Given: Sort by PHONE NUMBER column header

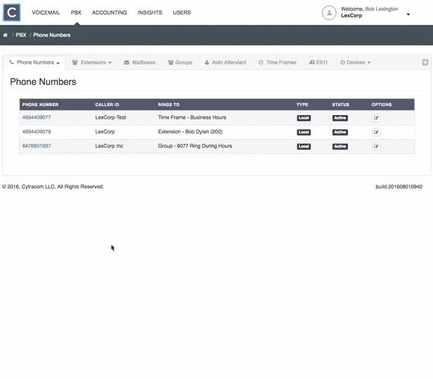Looking at the screenshot, I should click(x=40, y=105).
